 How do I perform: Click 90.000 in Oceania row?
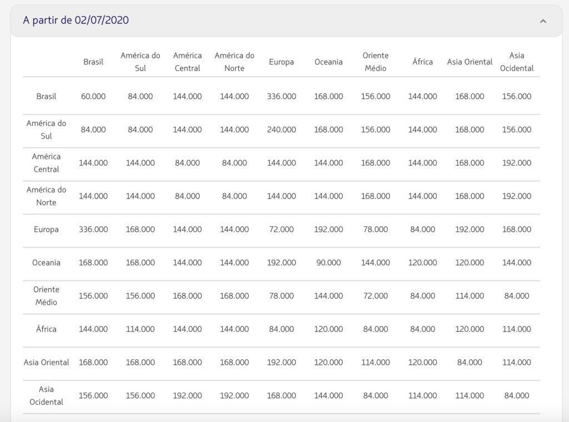pos(328,262)
